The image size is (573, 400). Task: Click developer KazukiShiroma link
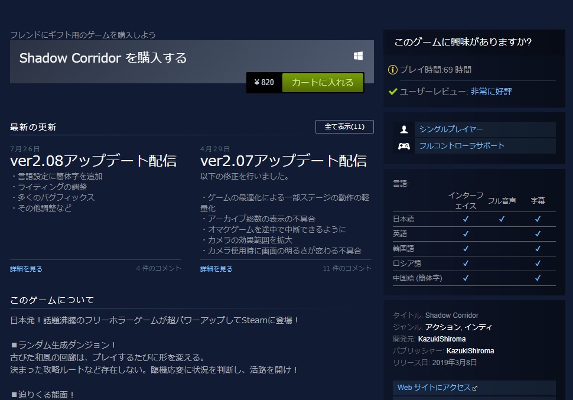(442, 339)
